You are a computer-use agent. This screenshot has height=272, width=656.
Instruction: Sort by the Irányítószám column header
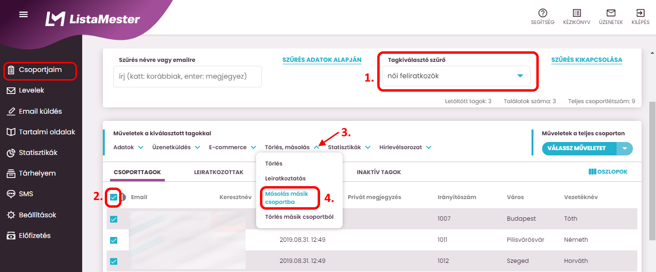(458, 197)
